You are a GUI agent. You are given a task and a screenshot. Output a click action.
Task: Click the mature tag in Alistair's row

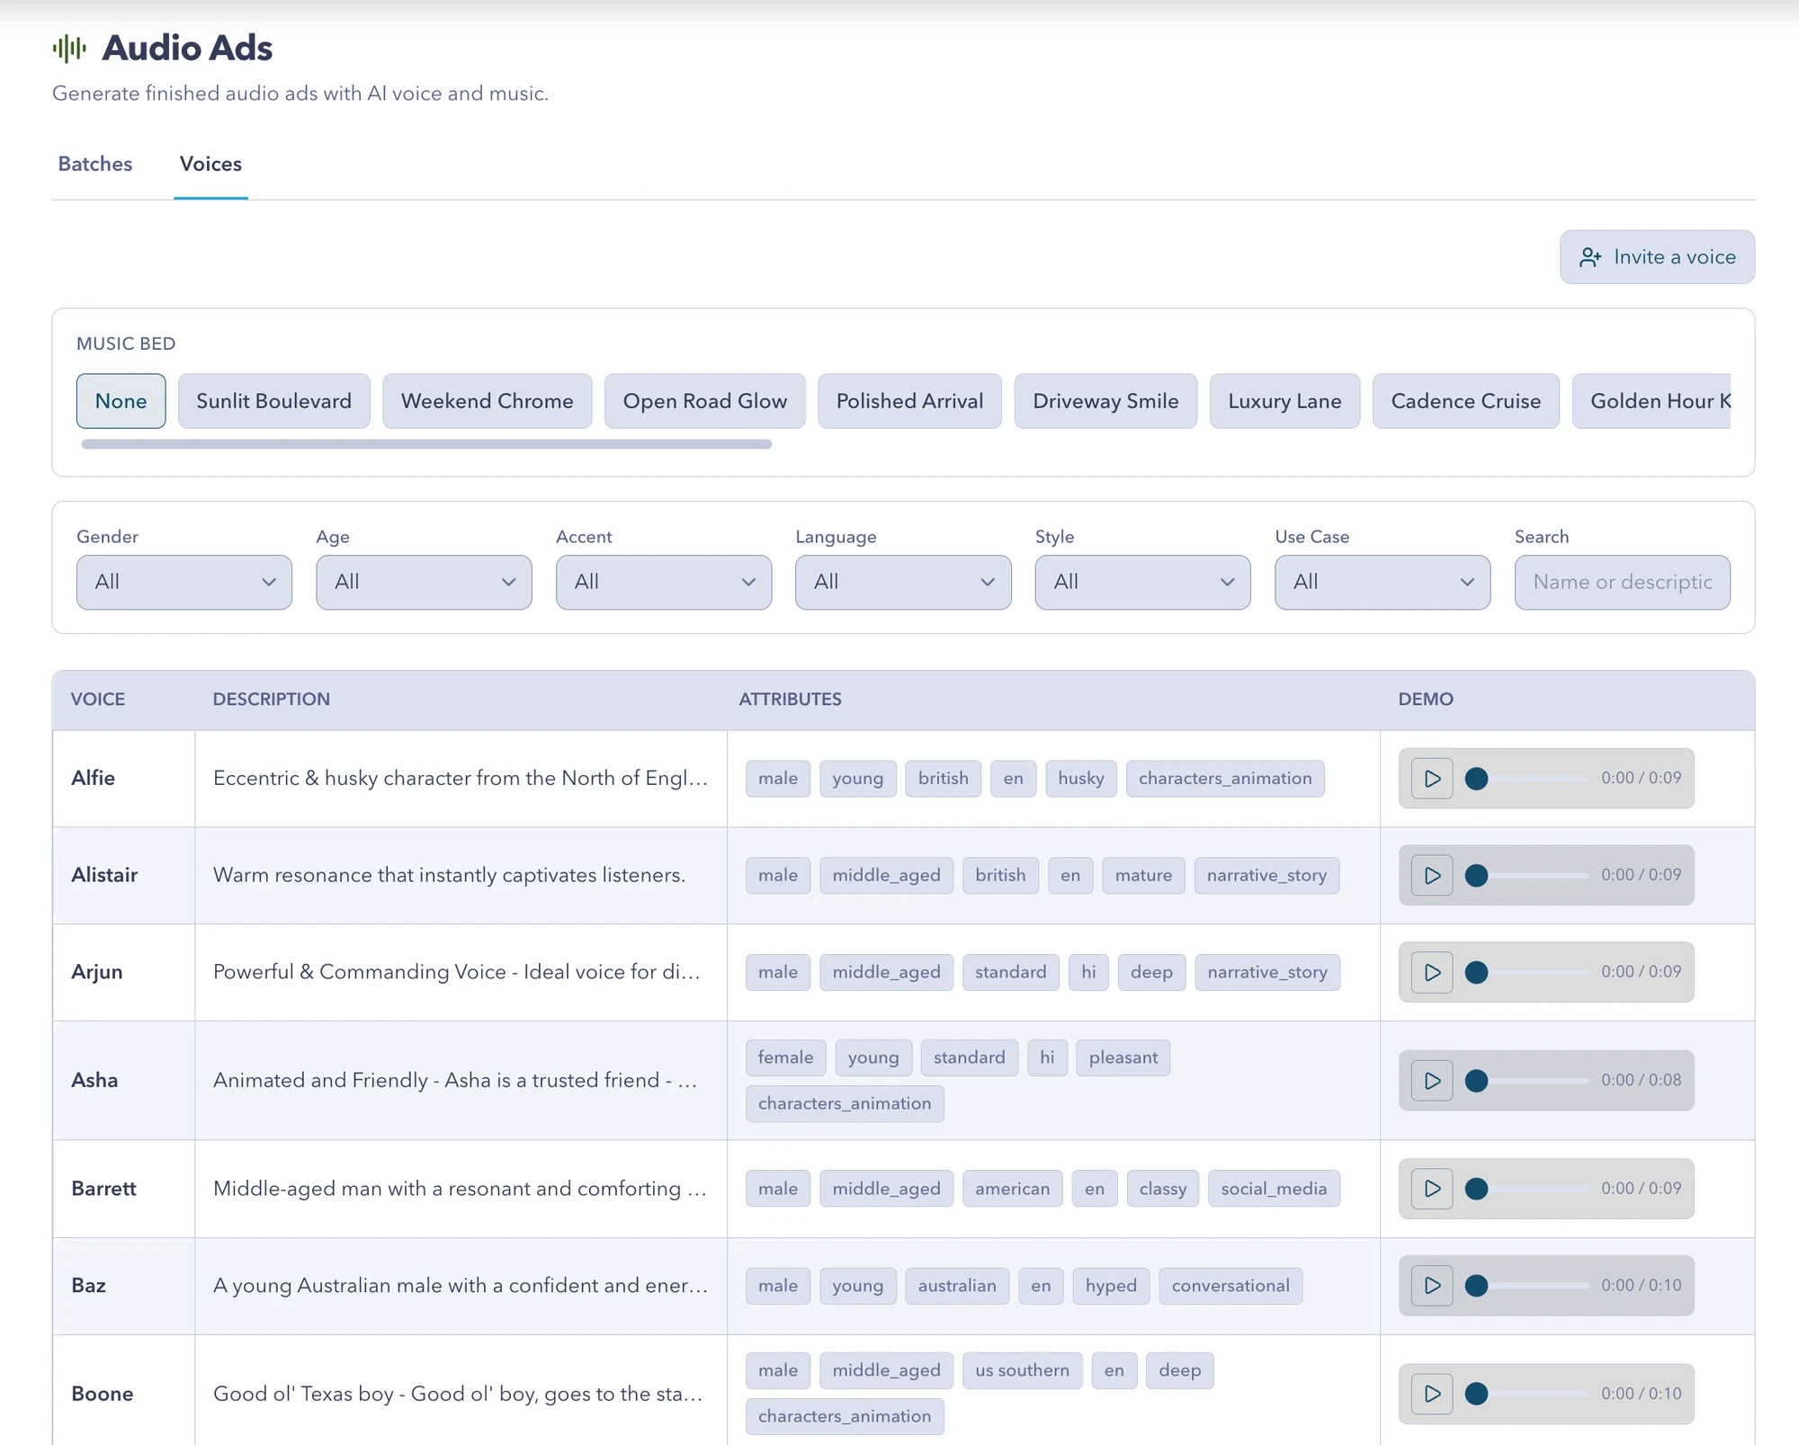(x=1143, y=875)
